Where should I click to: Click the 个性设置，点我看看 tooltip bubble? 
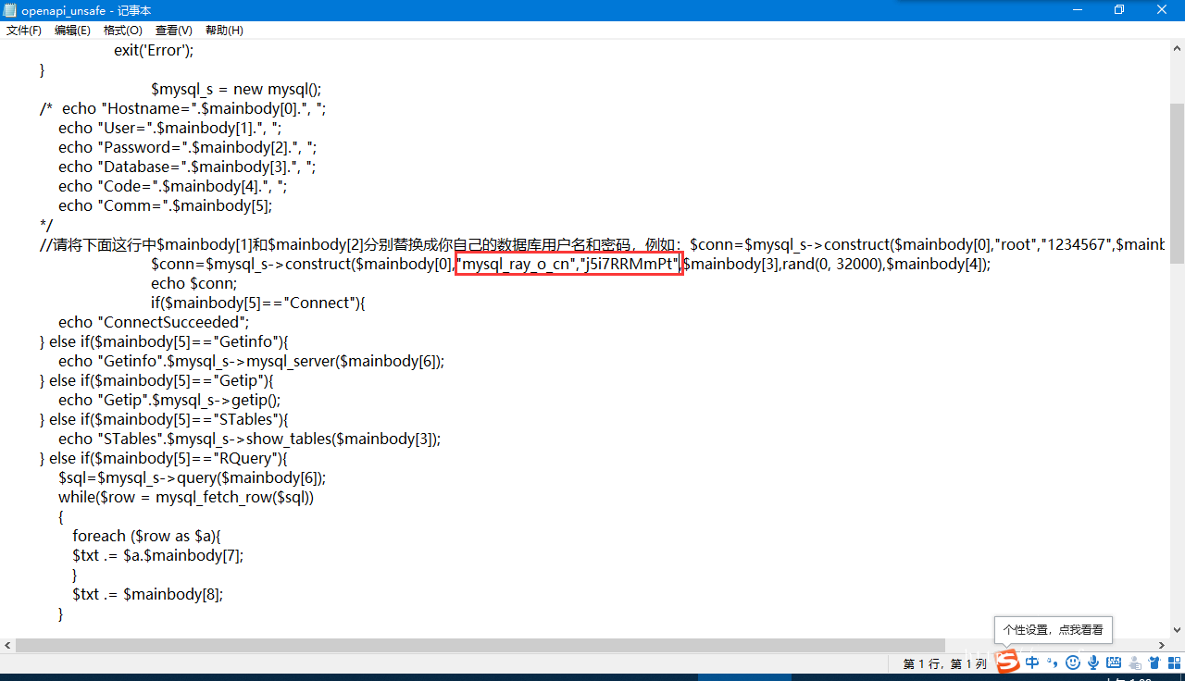tap(1053, 629)
